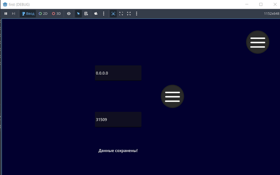Screen dimensions: 280x175
Task: Click the camera override icon
Action: tap(96, 14)
